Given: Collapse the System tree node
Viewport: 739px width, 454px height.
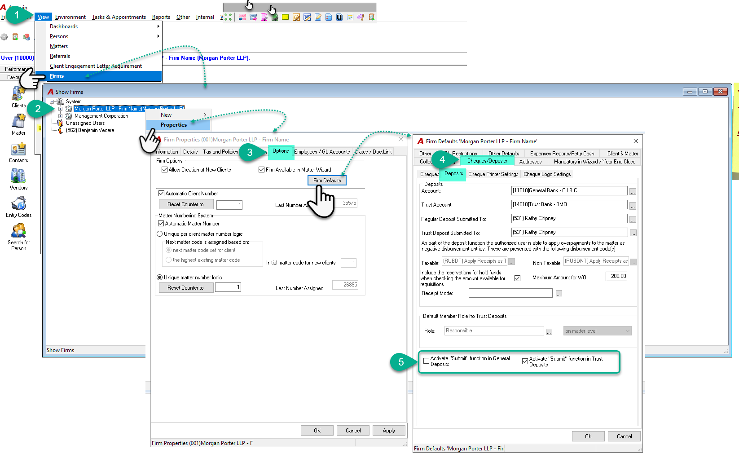Looking at the screenshot, I should click(52, 101).
